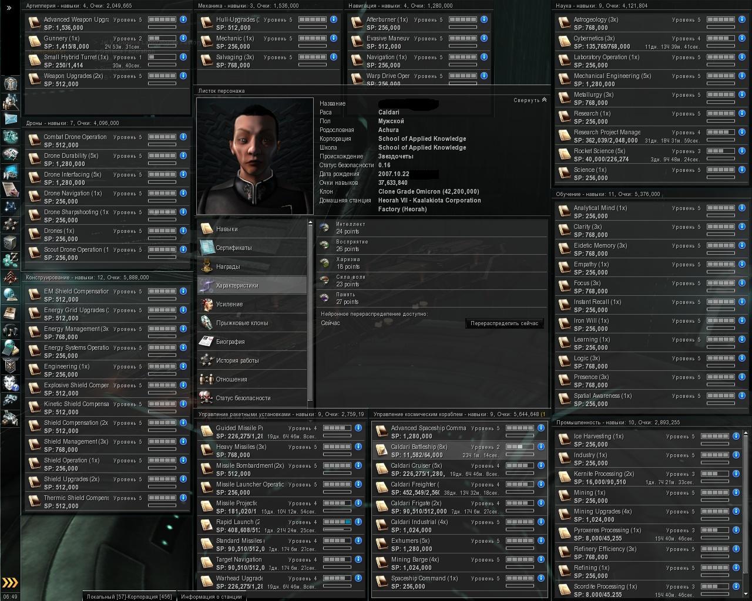This screenshot has height=601, width=752.
Task: Click the book icon beside Hull Upgrades
Action: 206,23
